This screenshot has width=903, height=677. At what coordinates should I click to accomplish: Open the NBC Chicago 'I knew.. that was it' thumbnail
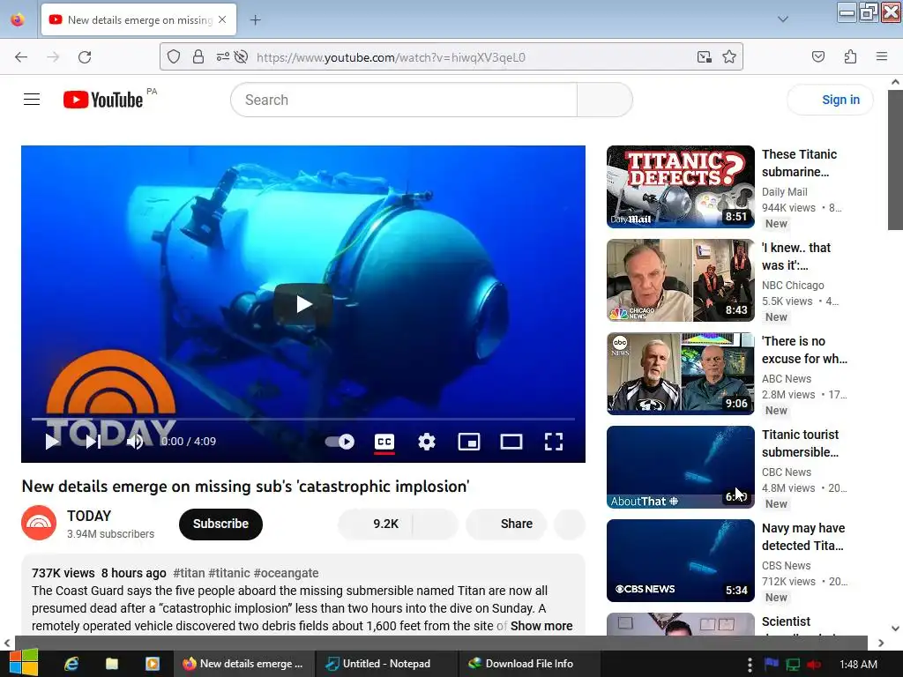(680, 280)
